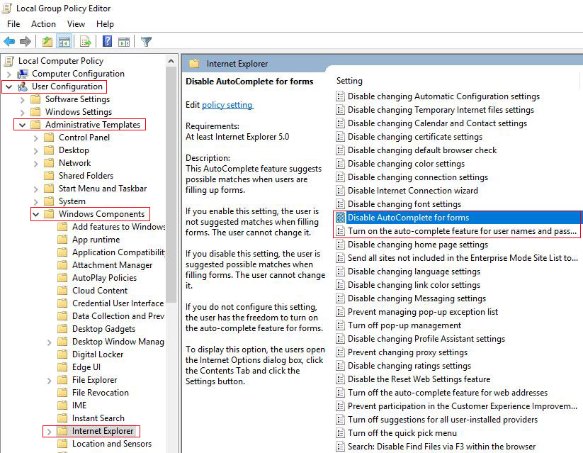Viewport: 583px width, 453px height.
Task: Select Disable changing connection settings
Action: [x=417, y=177]
